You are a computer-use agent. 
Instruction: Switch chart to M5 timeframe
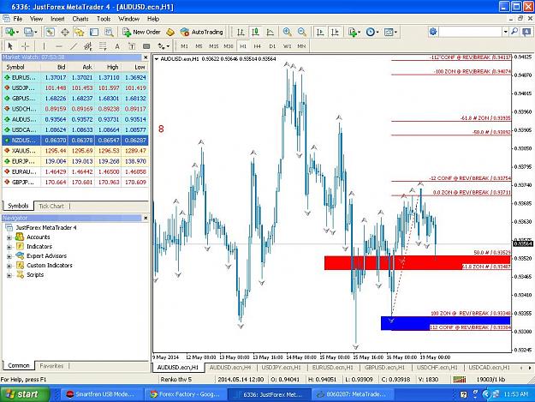(199, 45)
